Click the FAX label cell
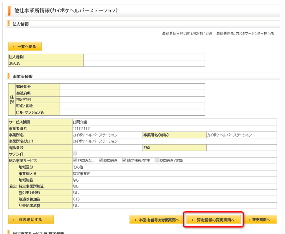 [x=175, y=148]
